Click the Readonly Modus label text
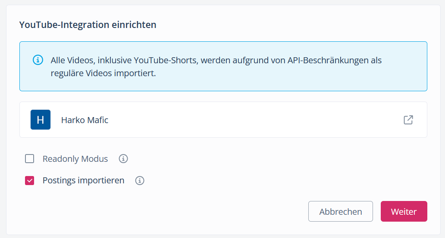The height and width of the screenshot is (238, 445). [x=75, y=159]
